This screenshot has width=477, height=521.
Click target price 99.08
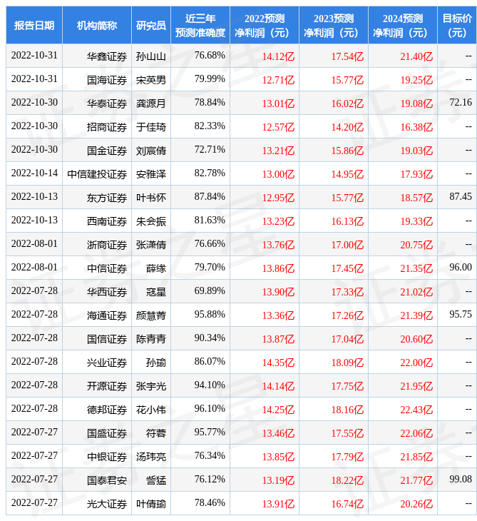pos(461,480)
